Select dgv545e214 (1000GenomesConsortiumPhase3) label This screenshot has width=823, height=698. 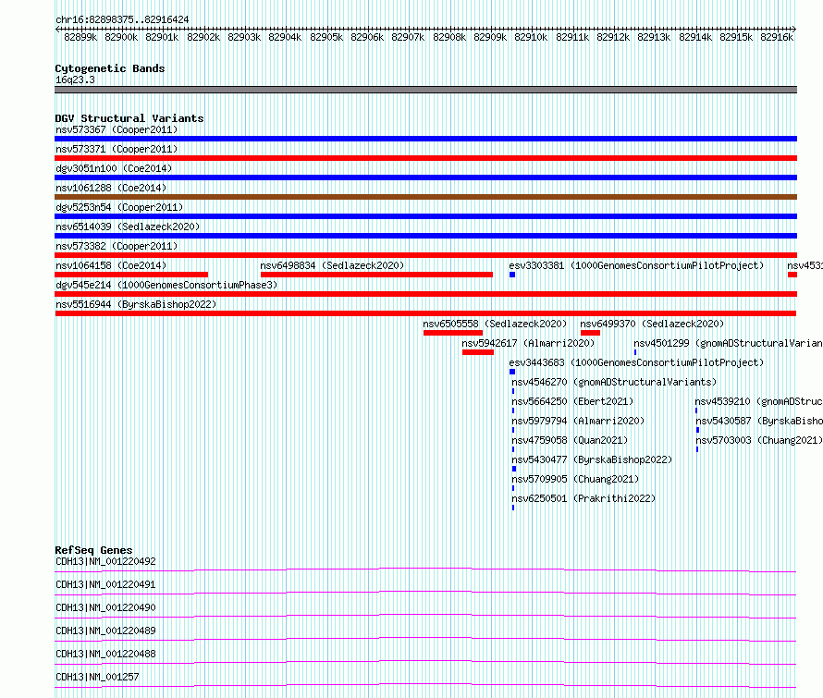166,285
